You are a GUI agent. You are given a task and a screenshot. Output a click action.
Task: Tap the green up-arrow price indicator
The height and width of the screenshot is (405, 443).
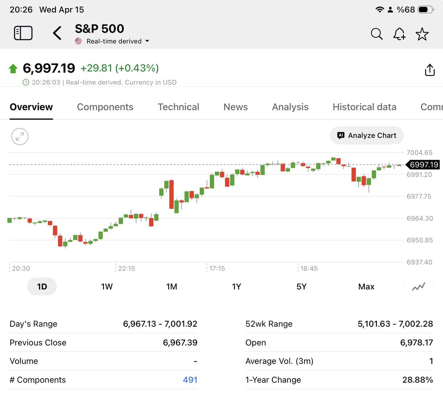pos(13,68)
